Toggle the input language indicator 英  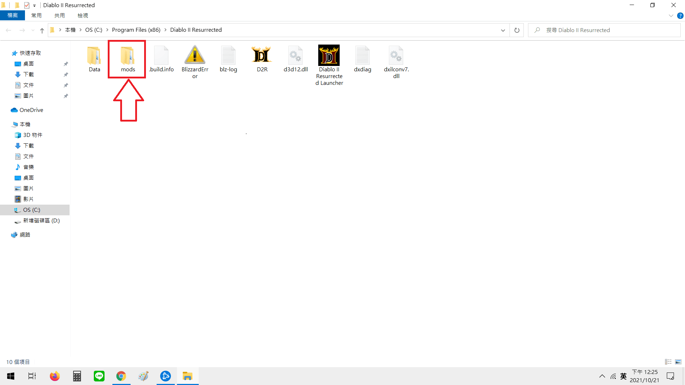pyautogui.click(x=623, y=376)
